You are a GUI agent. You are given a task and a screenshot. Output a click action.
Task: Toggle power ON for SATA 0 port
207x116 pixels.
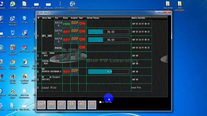(x=82, y=24)
